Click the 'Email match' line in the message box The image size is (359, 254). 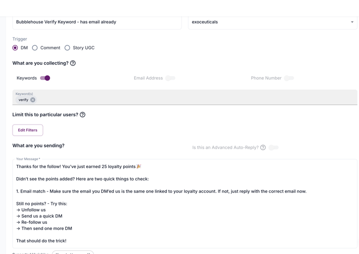(161, 191)
